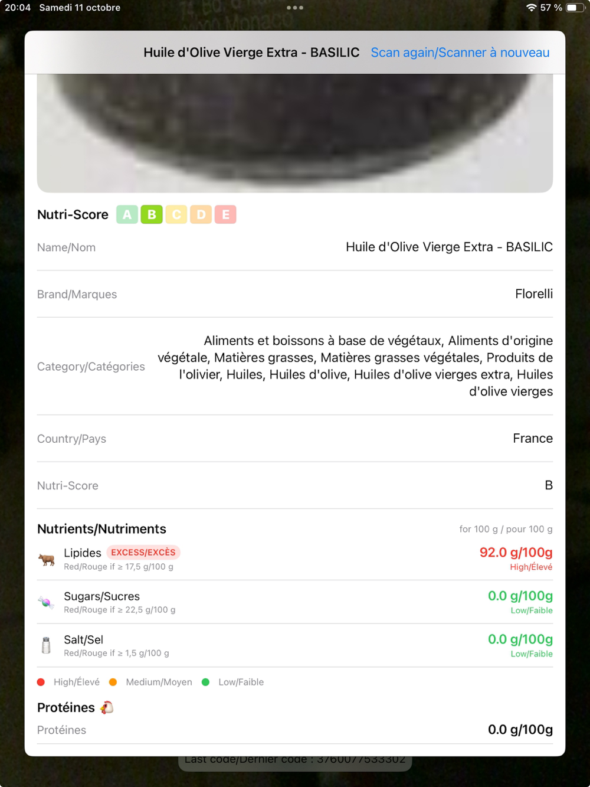Select the green Nutri-Score B badge
The height and width of the screenshot is (787, 590).
point(152,214)
